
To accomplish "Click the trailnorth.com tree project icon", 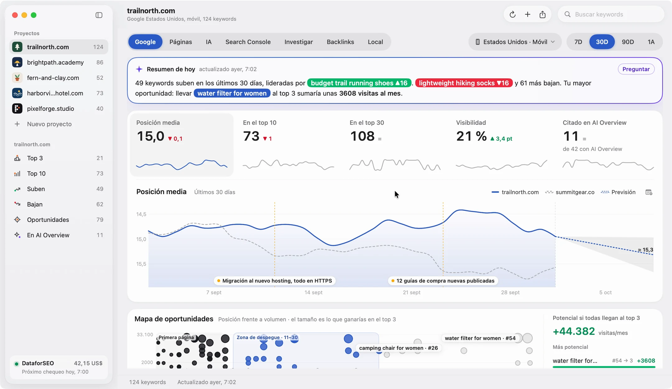I will (x=17, y=47).
